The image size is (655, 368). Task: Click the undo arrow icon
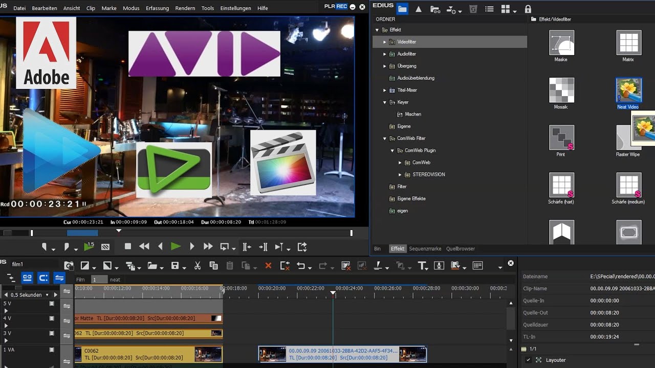[301, 265]
